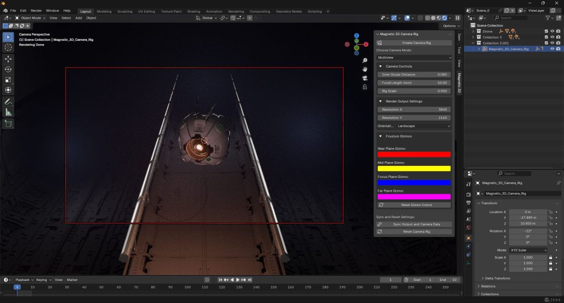The height and width of the screenshot is (303, 564).
Task: Expand the Drone collection tree
Action: click(473, 31)
